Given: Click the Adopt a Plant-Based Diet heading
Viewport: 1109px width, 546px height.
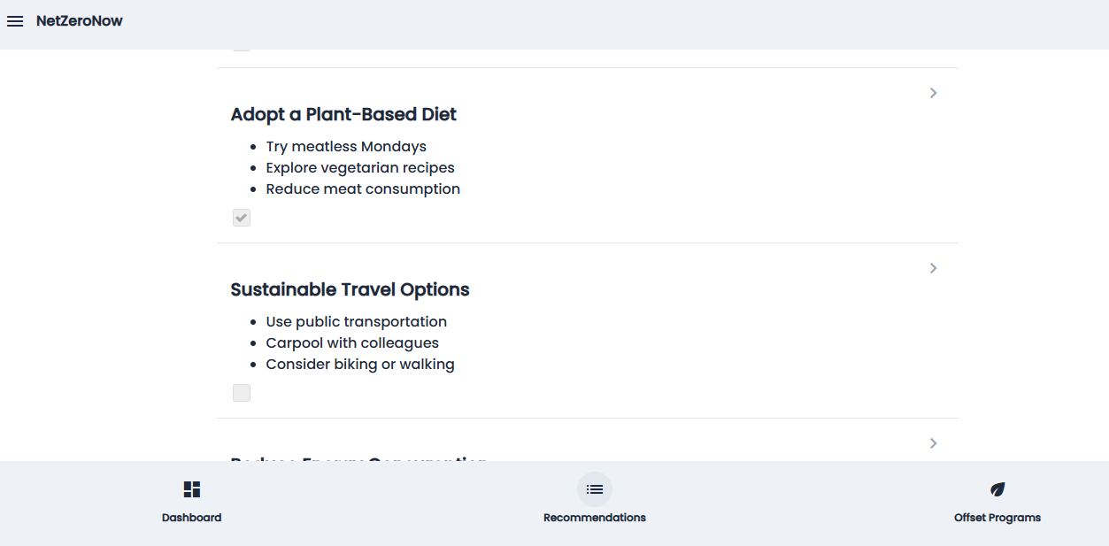Looking at the screenshot, I should (x=343, y=114).
